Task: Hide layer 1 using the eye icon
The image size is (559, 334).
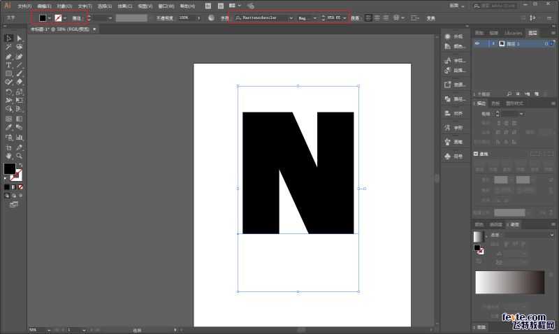Action: 477,43
